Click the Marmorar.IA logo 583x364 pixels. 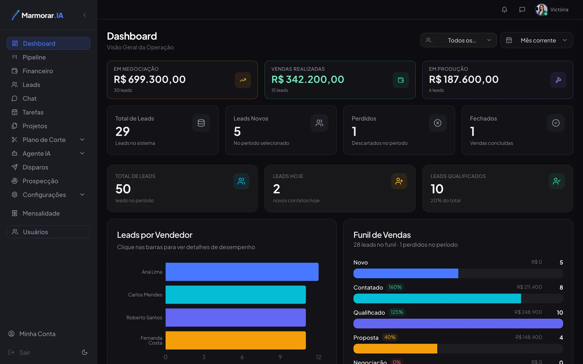tap(37, 15)
